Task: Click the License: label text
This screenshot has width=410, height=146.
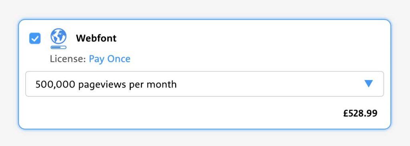Action: coord(68,59)
